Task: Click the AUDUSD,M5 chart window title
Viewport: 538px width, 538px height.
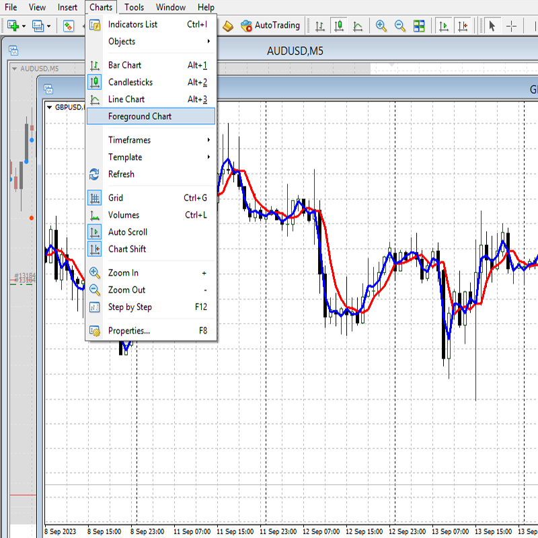Action: 295,50
